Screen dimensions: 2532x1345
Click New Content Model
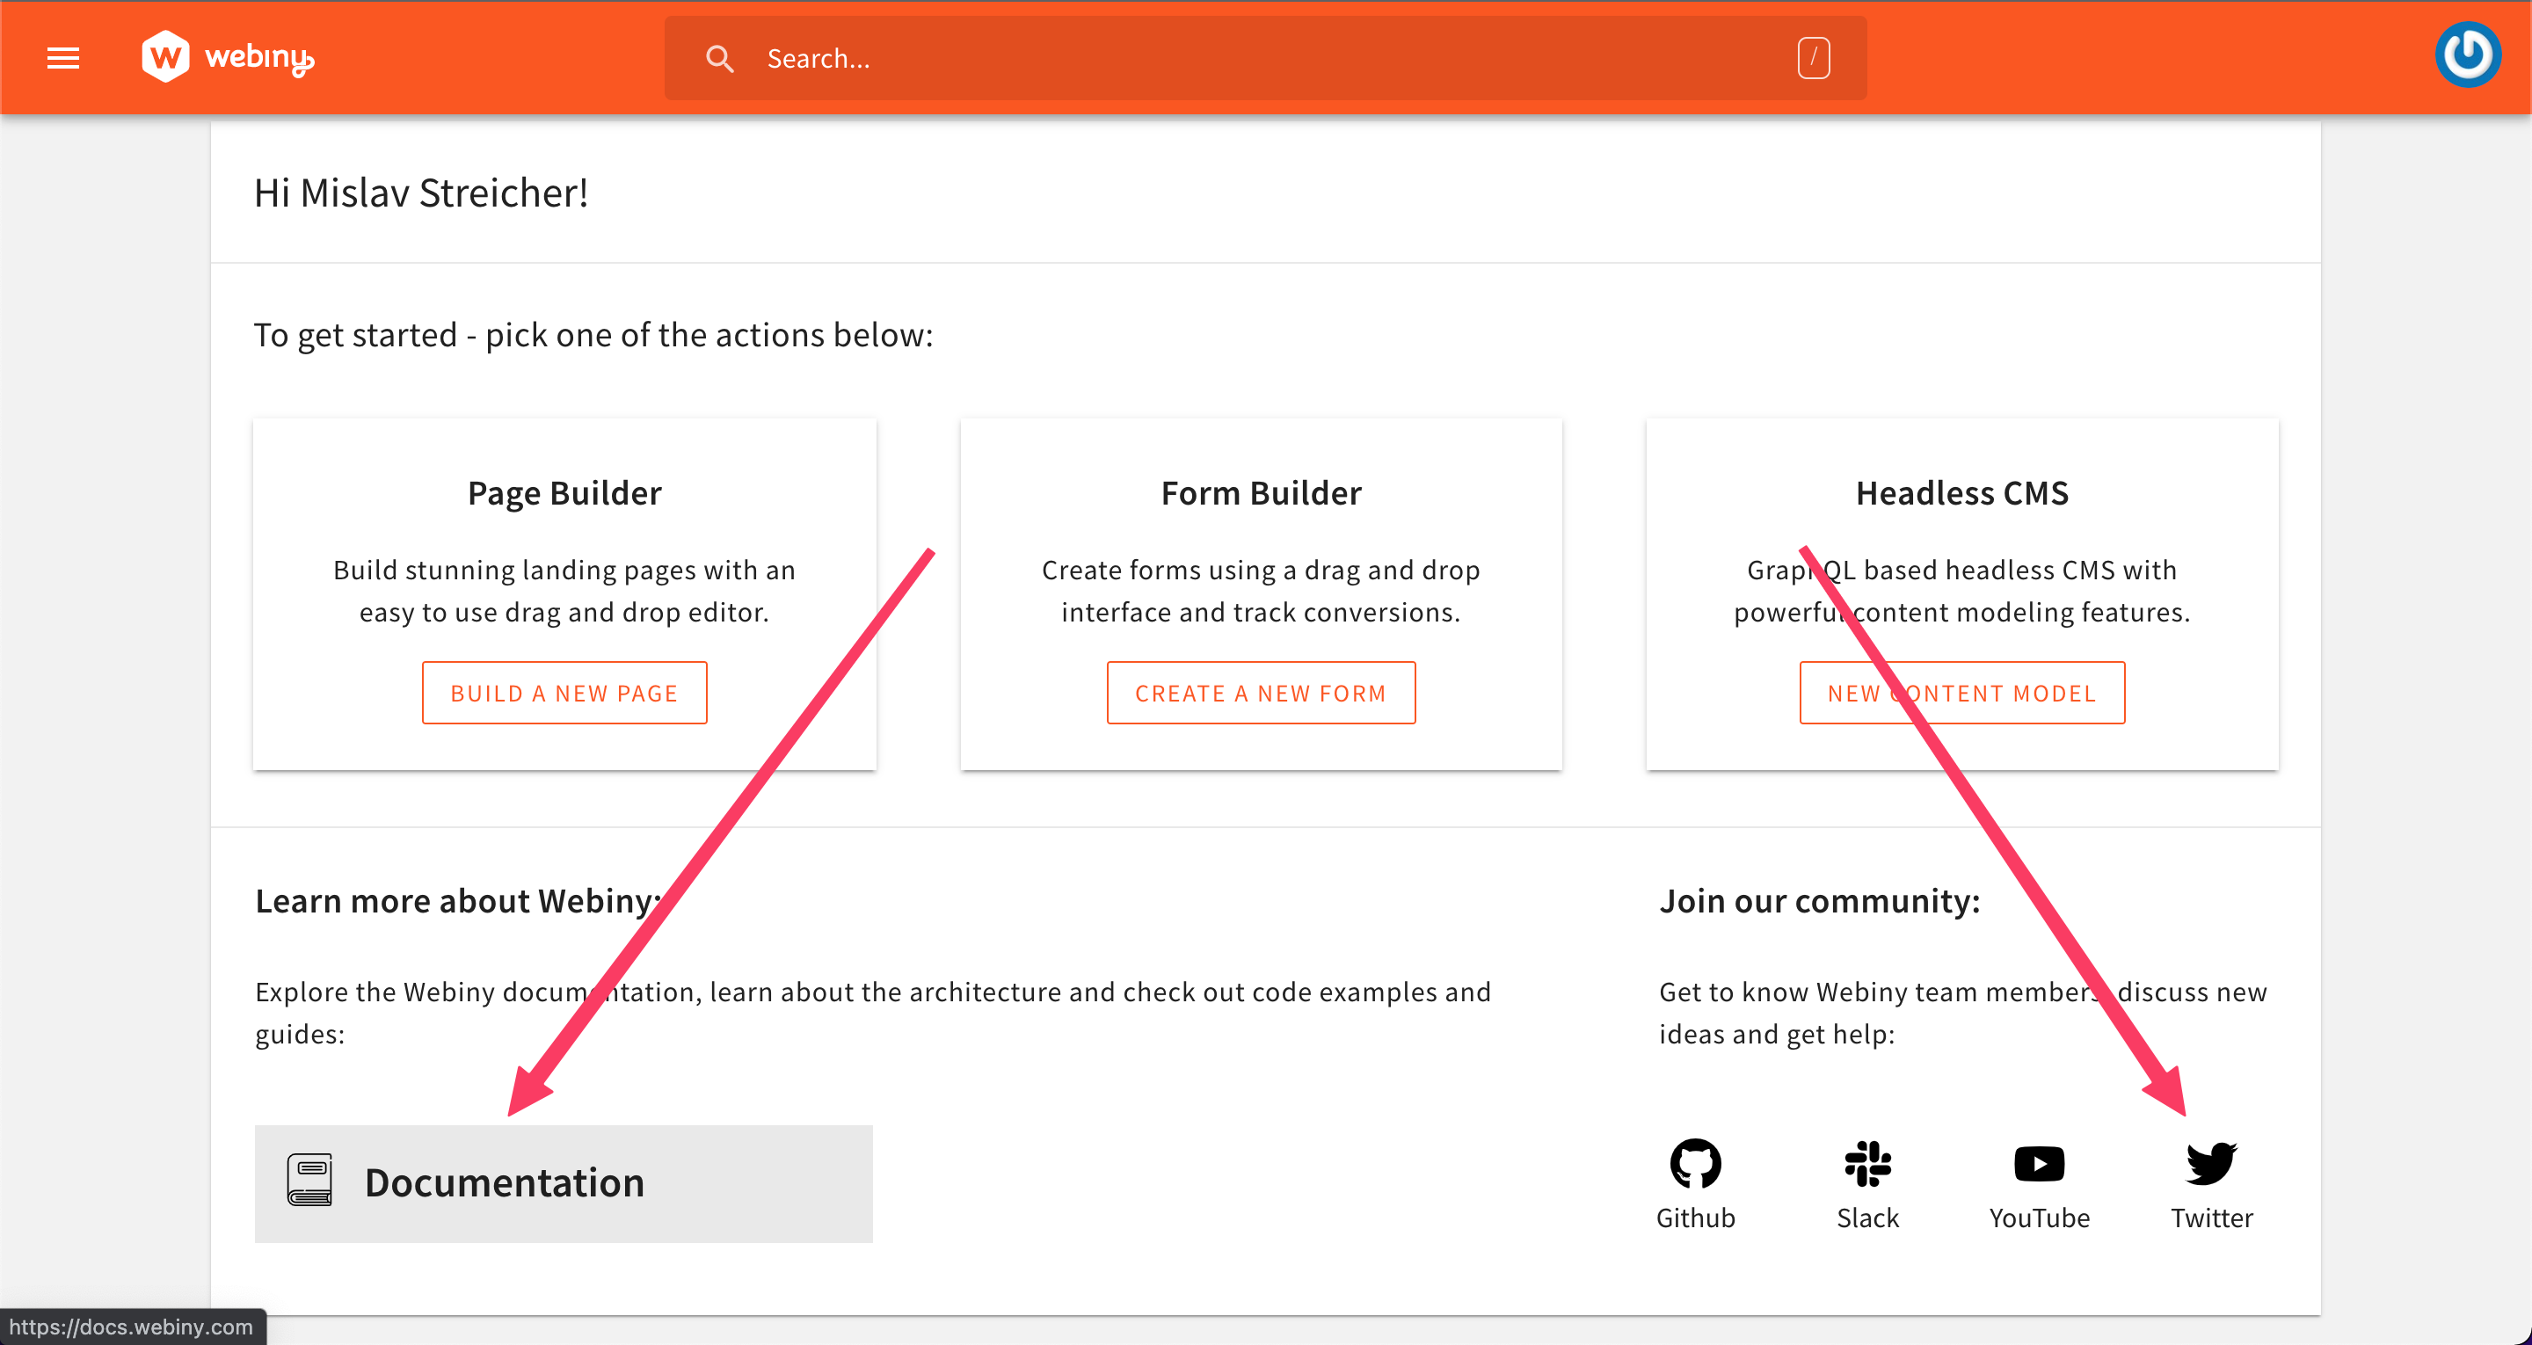1961,692
